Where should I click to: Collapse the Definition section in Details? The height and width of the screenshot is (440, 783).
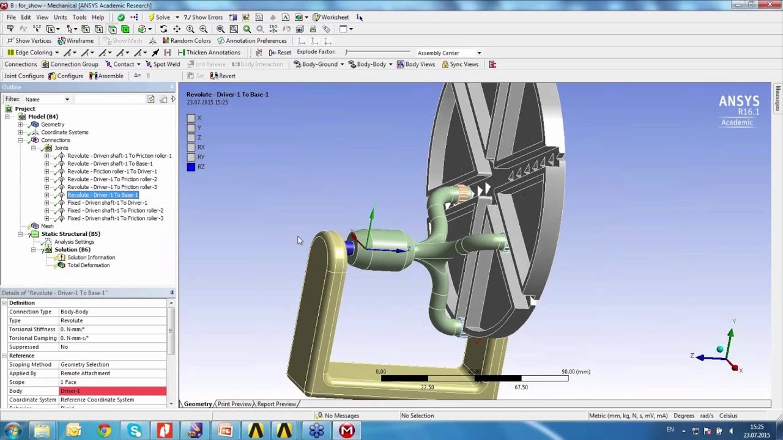coord(4,303)
